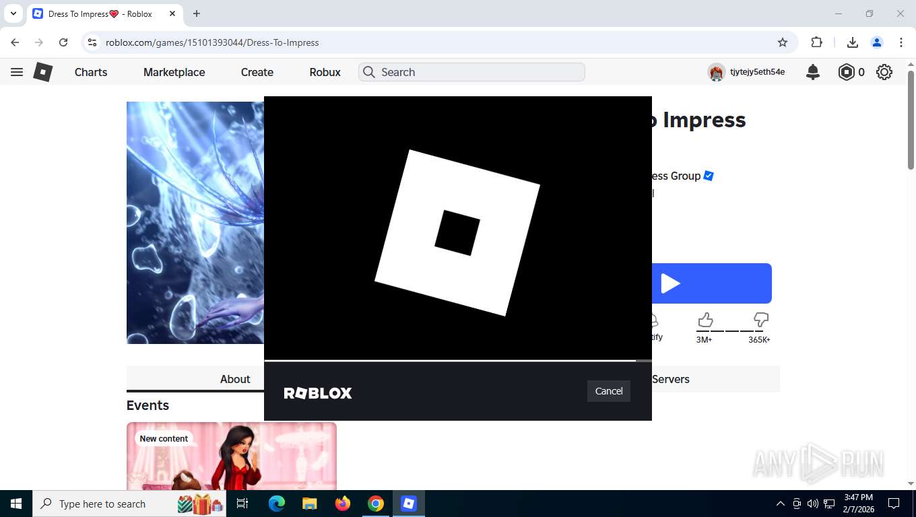Viewport: 916px width, 517px height.
Task: Click the 3M+ likes count
Action: [704, 340]
